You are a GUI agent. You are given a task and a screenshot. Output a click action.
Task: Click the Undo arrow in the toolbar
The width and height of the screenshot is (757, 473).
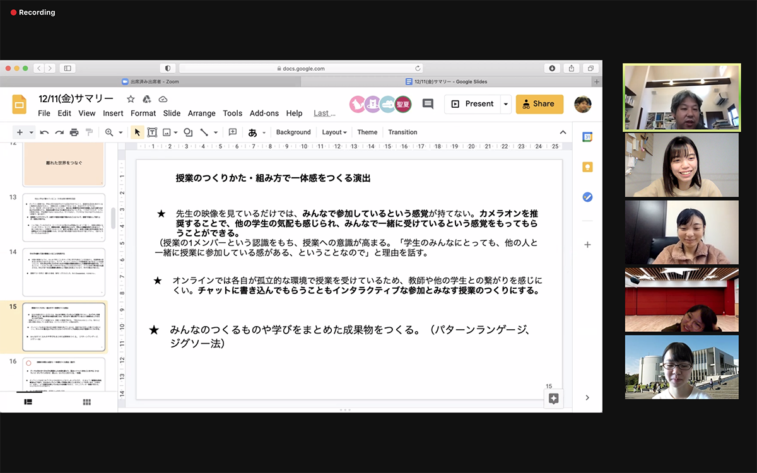point(44,132)
